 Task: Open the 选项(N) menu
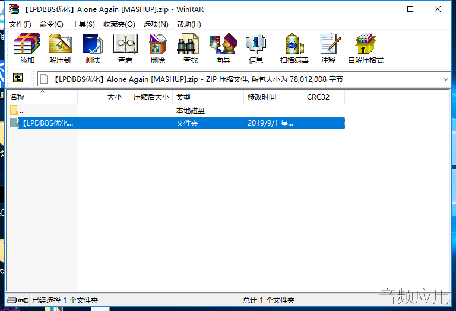point(156,24)
